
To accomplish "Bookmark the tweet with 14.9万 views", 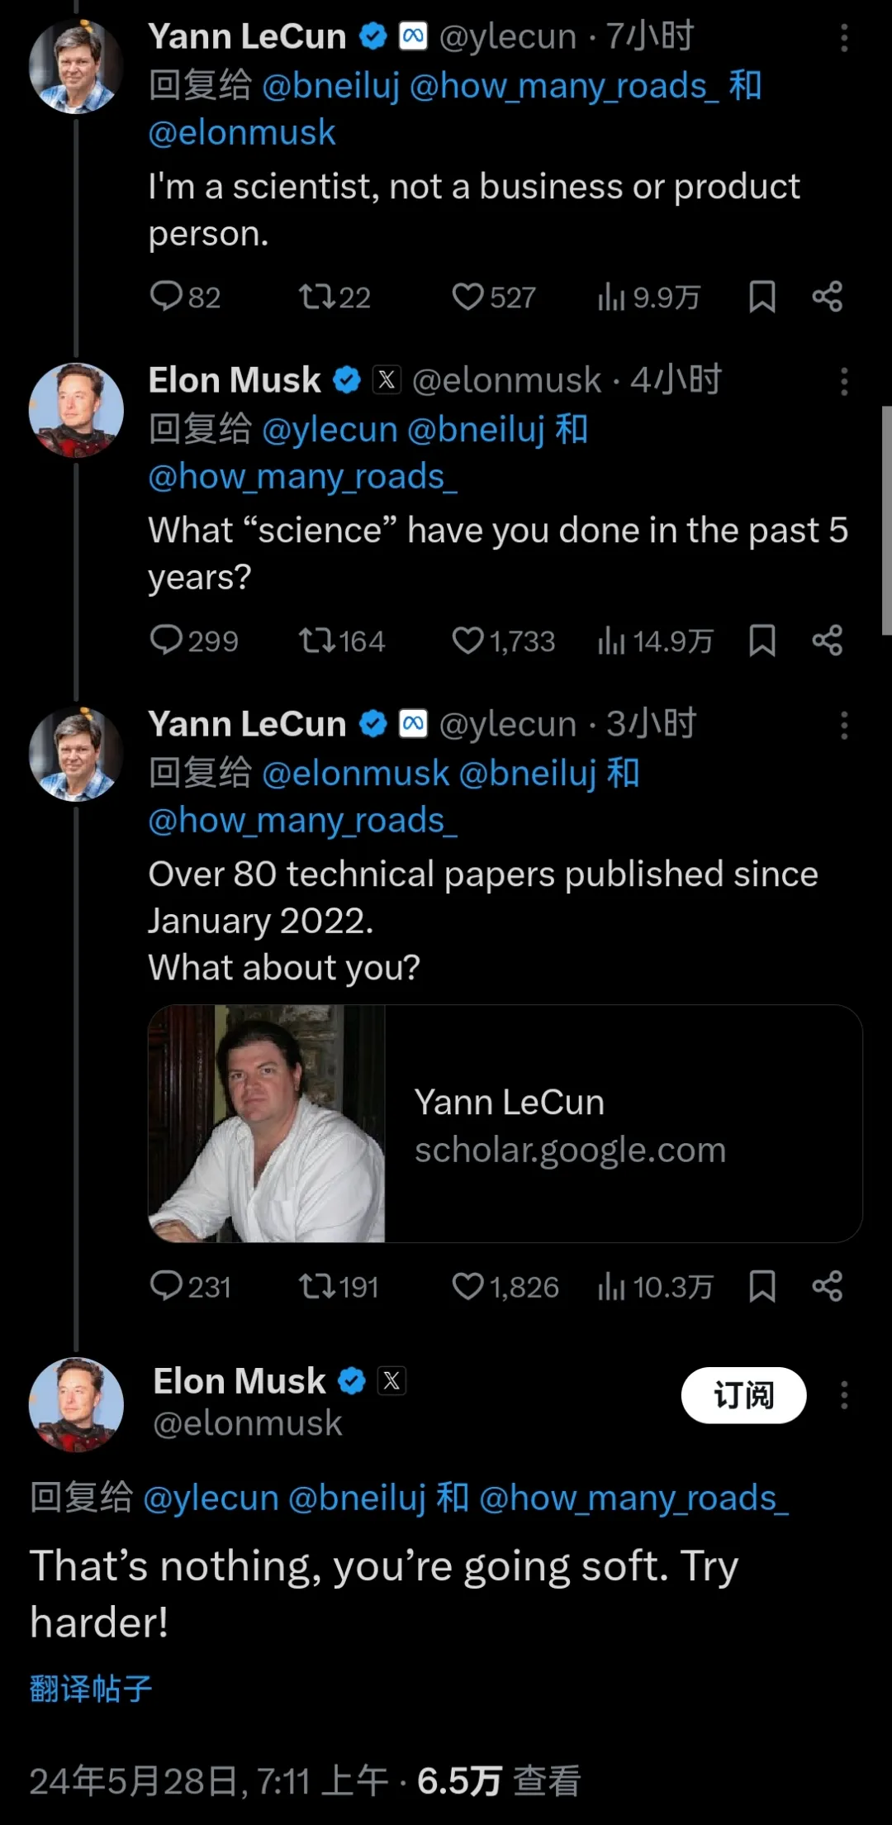I will point(762,641).
